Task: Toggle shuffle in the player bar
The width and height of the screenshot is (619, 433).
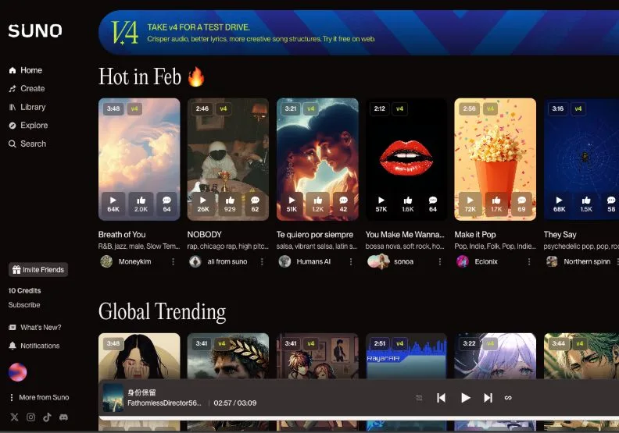Action: (x=419, y=398)
